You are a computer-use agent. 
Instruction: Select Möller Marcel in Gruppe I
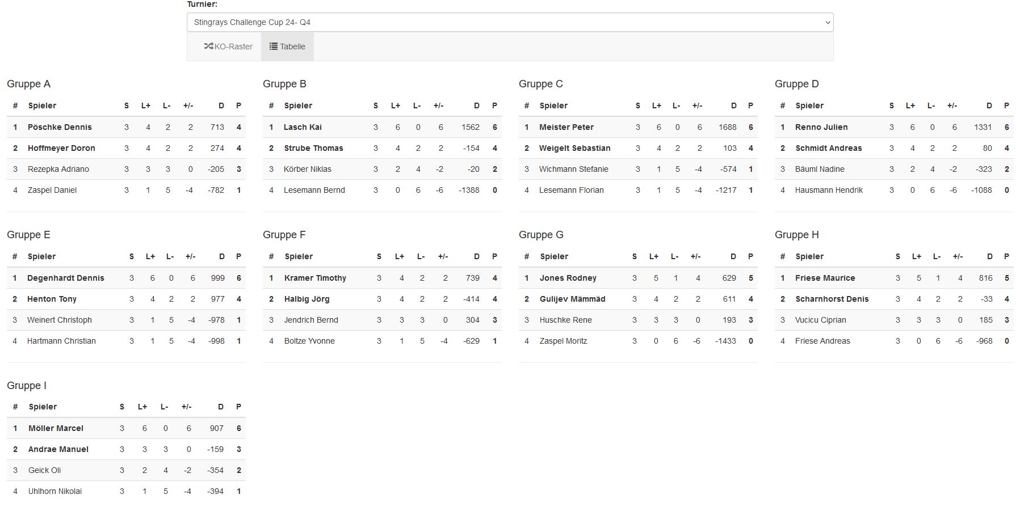point(56,428)
